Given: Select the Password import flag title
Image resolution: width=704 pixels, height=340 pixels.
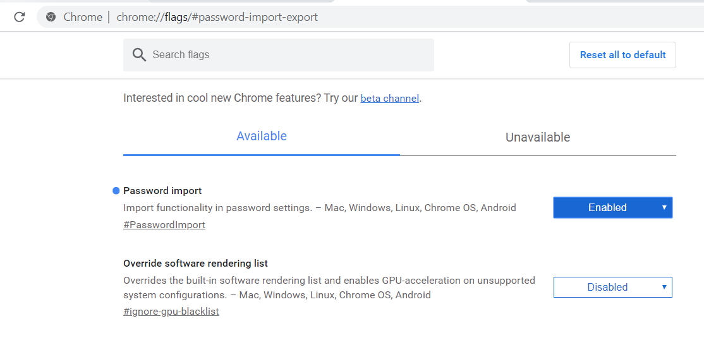Looking at the screenshot, I should 162,191.
